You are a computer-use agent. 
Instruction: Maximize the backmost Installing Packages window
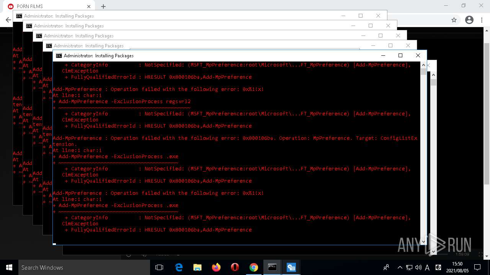tap(361, 16)
